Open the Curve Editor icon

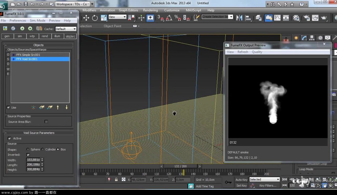point(277,18)
